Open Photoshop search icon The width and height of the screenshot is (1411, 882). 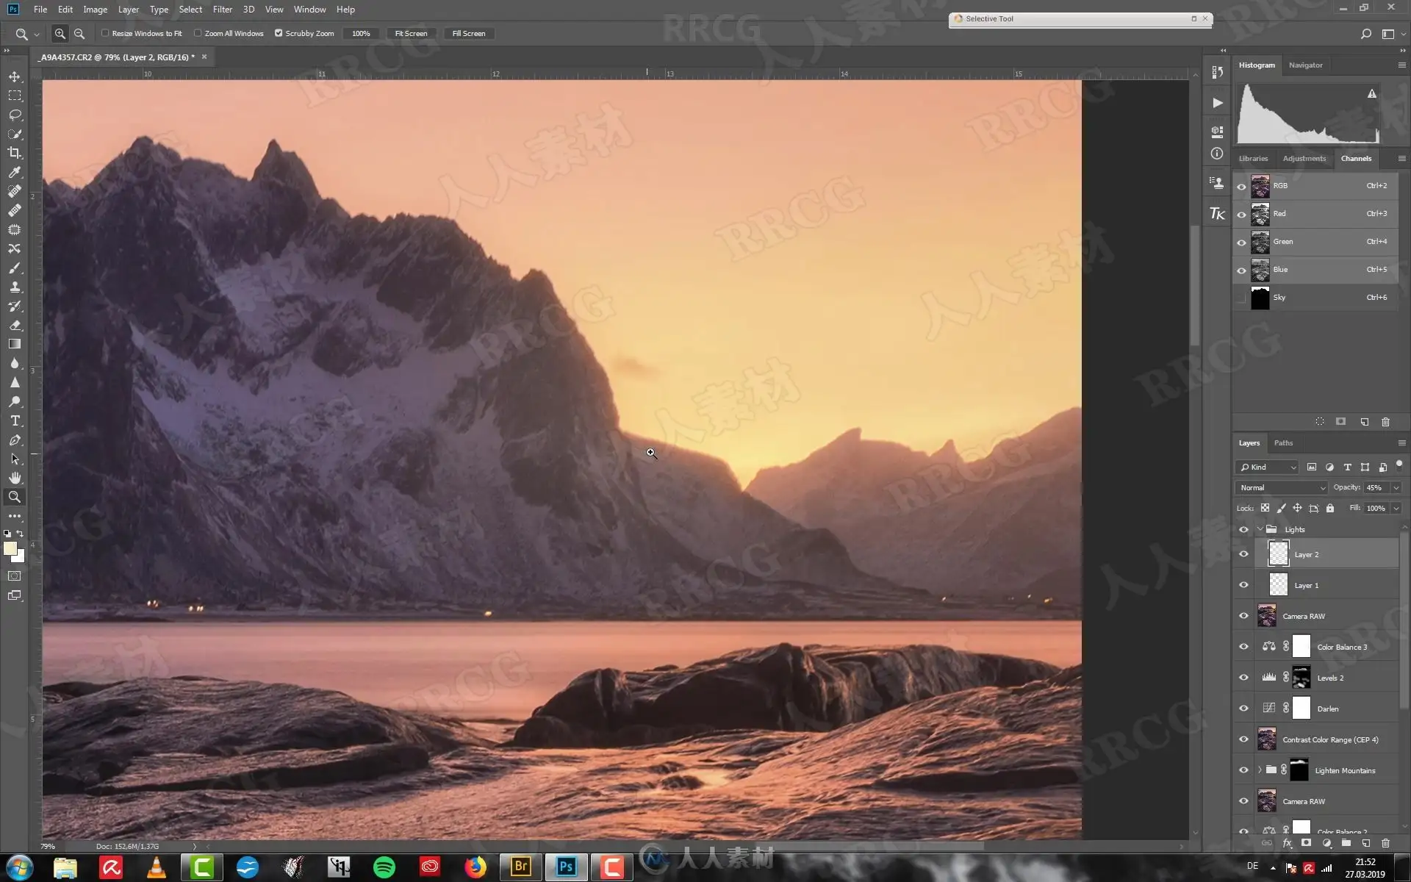[x=1365, y=33]
